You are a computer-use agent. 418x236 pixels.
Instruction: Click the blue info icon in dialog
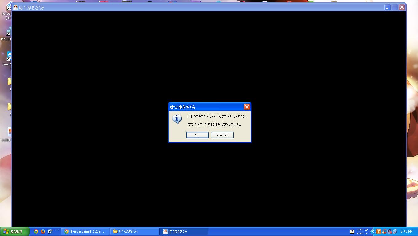[x=177, y=119]
